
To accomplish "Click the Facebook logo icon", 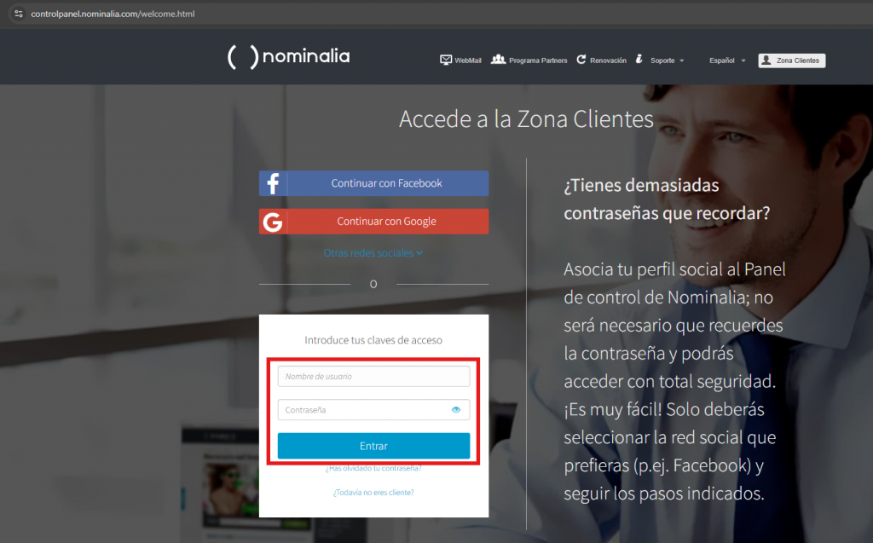I will [x=273, y=183].
